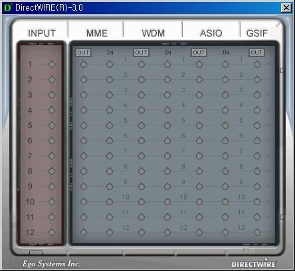The image size is (295, 271).
Task: Pick the MME IN node in row 2
Action: (x=110, y=80)
